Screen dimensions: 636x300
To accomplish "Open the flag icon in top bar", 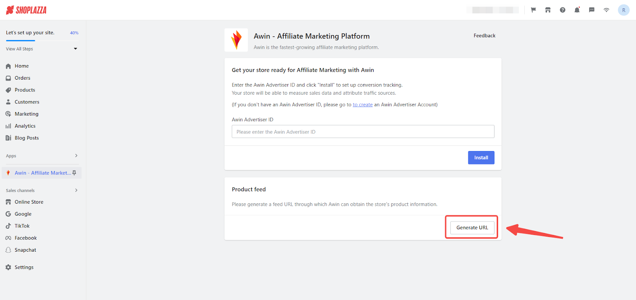I will pyautogui.click(x=533, y=10).
